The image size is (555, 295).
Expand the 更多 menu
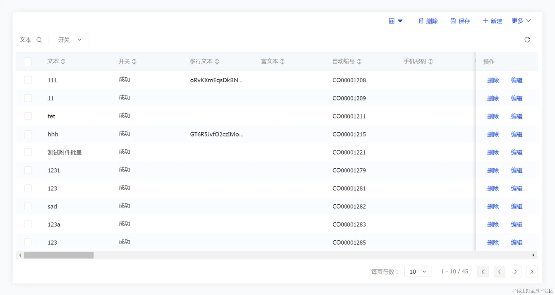521,21
